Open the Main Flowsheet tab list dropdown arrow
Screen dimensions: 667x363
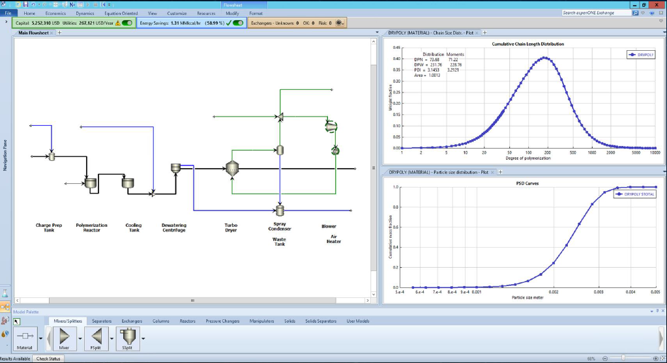pos(377,33)
